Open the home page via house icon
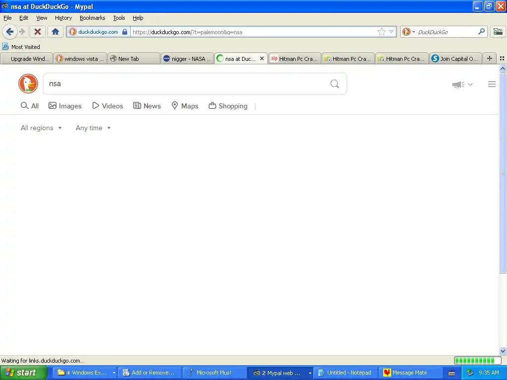Screen dimensions: 507x380 [55, 32]
